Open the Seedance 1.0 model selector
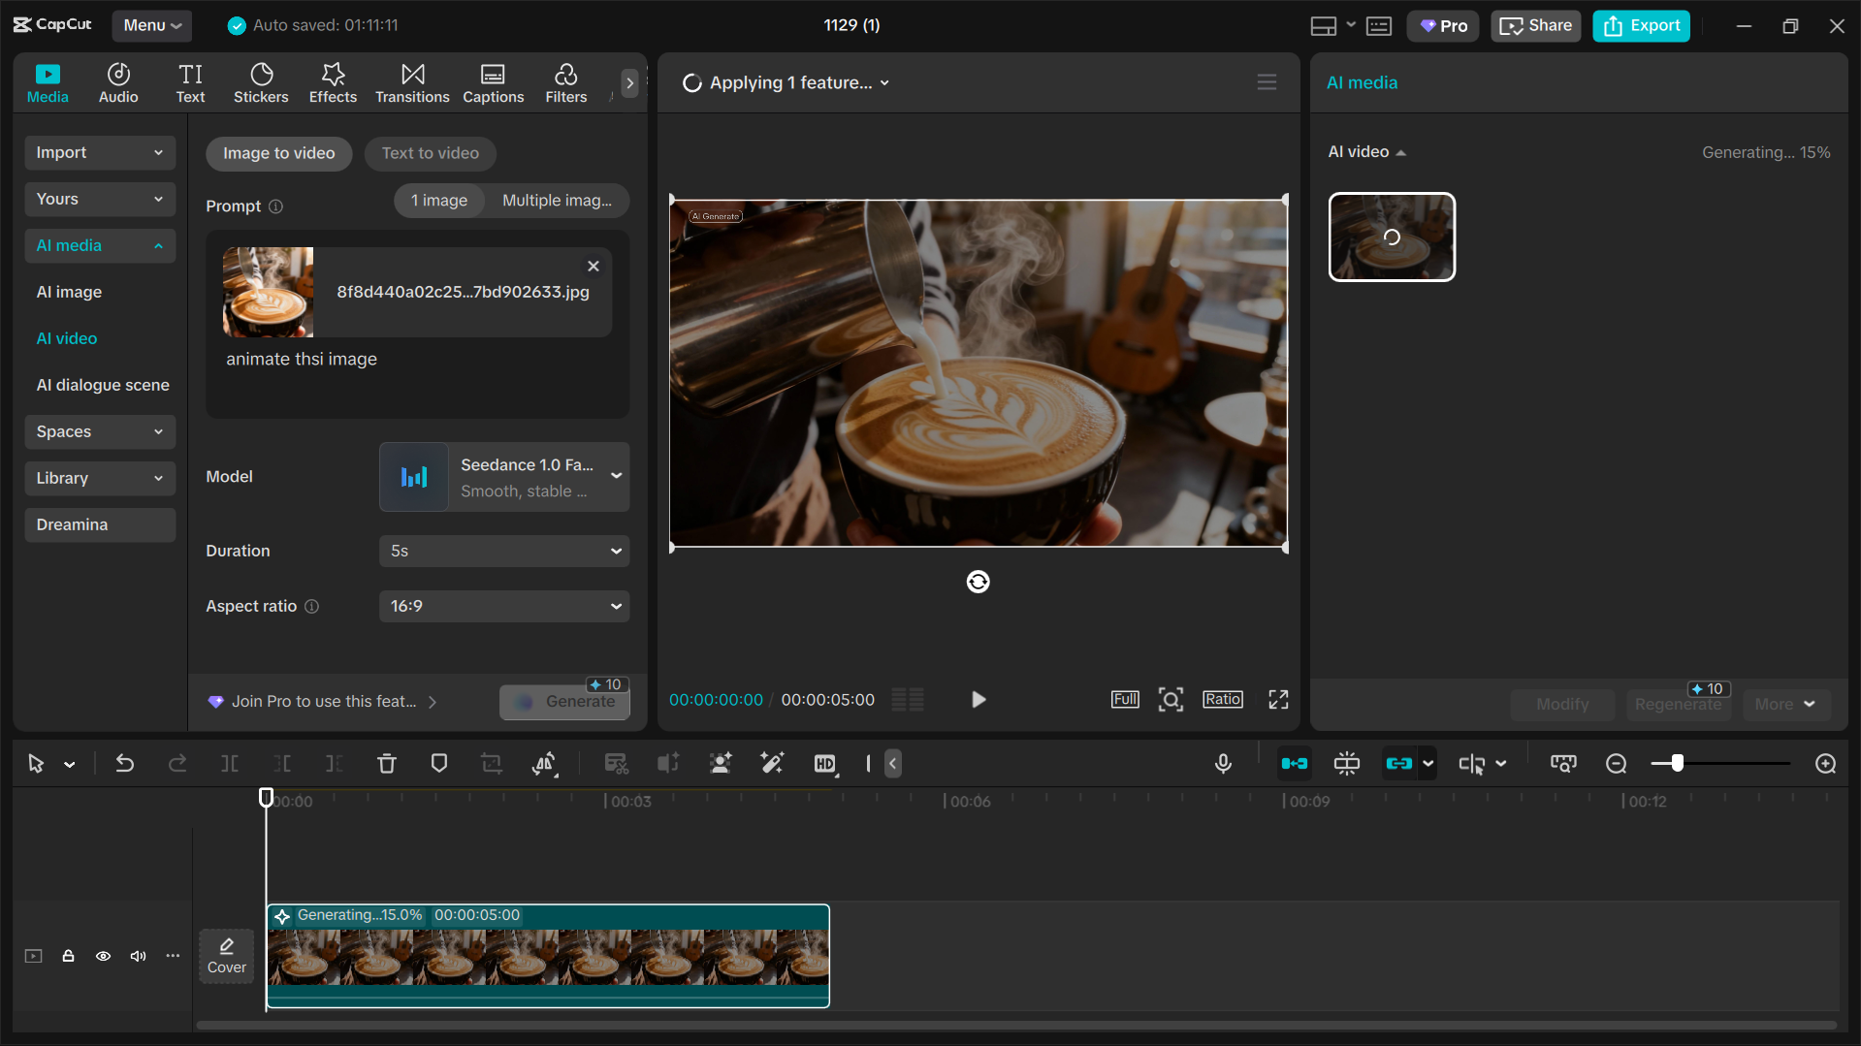This screenshot has width=1861, height=1046. pos(503,476)
